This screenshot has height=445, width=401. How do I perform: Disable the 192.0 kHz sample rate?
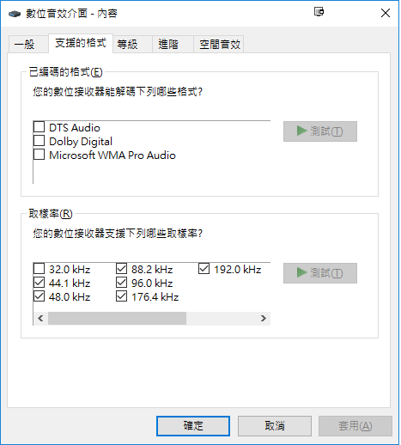pyautogui.click(x=204, y=269)
